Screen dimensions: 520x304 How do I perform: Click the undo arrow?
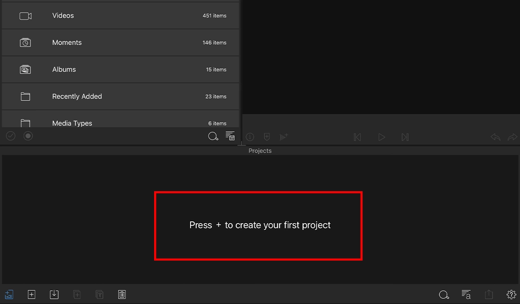495,137
